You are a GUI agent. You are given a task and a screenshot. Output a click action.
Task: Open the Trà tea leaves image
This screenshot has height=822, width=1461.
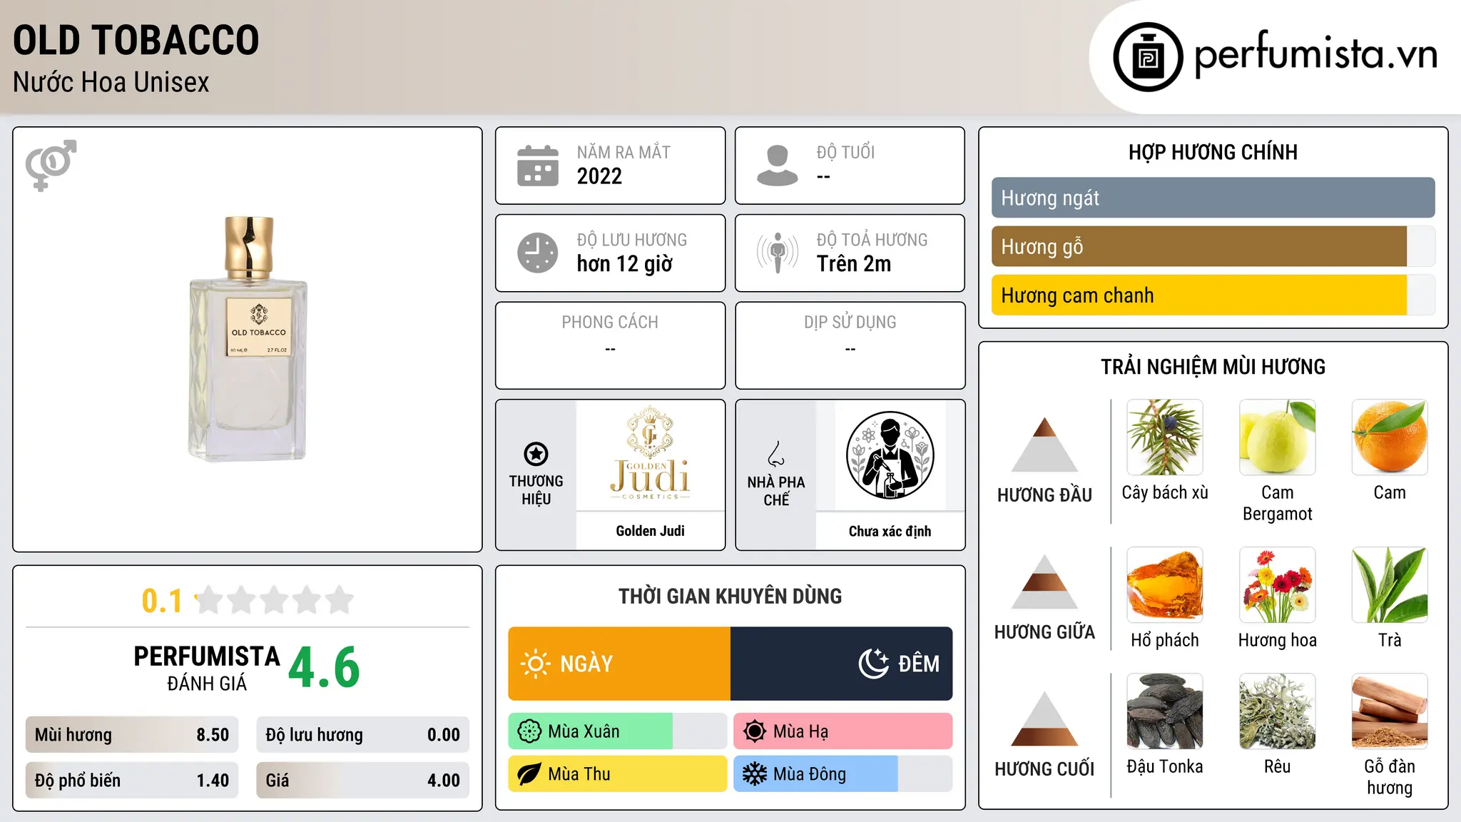1390,585
